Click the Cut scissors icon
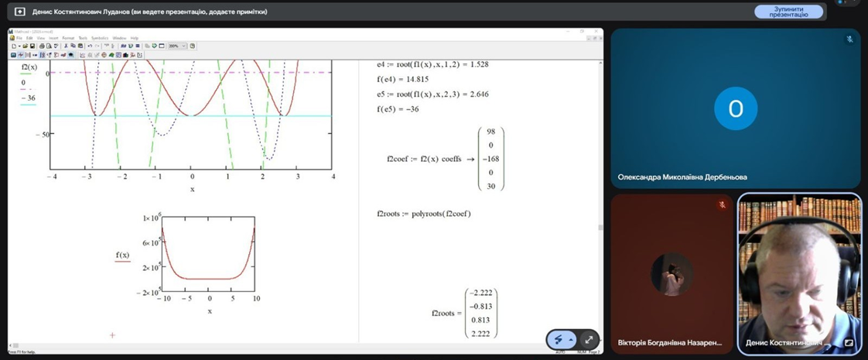 65,46
